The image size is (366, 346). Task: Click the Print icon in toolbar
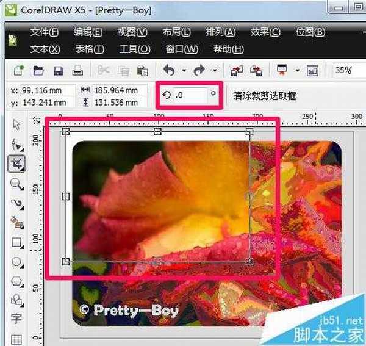77,70
